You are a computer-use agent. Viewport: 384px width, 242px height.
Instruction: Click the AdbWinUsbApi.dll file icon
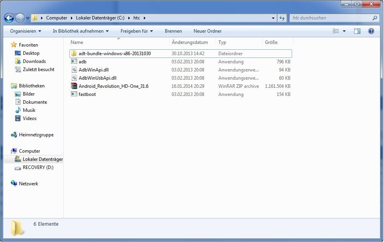tap(74, 78)
